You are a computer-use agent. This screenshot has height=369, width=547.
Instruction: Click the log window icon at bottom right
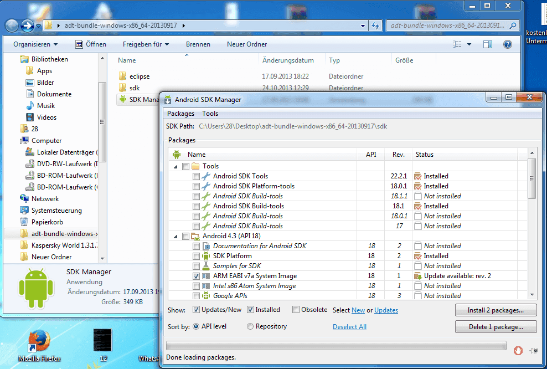coord(533,351)
